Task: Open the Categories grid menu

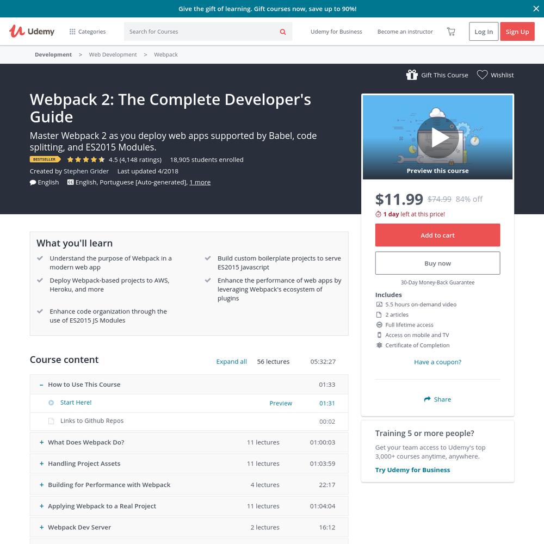Action: 88,32
